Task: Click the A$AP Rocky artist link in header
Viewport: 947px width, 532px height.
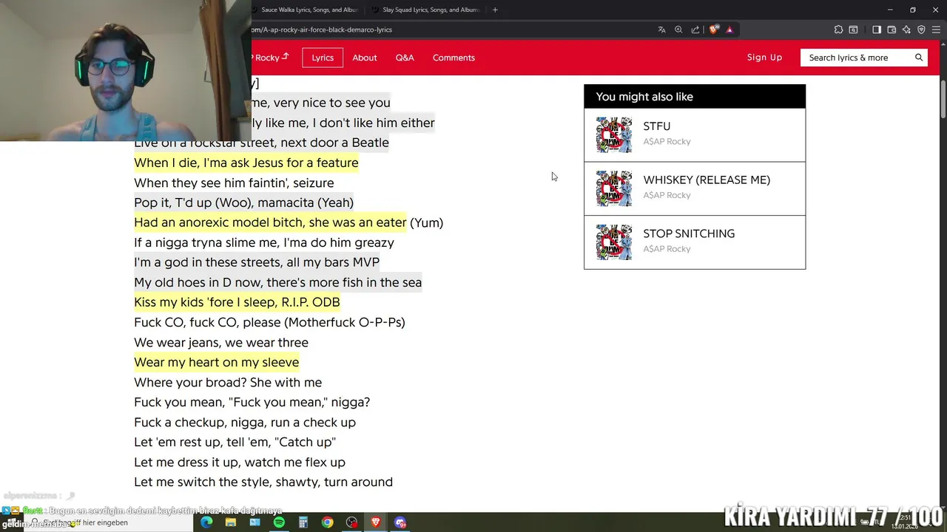Action: [270, 58]
